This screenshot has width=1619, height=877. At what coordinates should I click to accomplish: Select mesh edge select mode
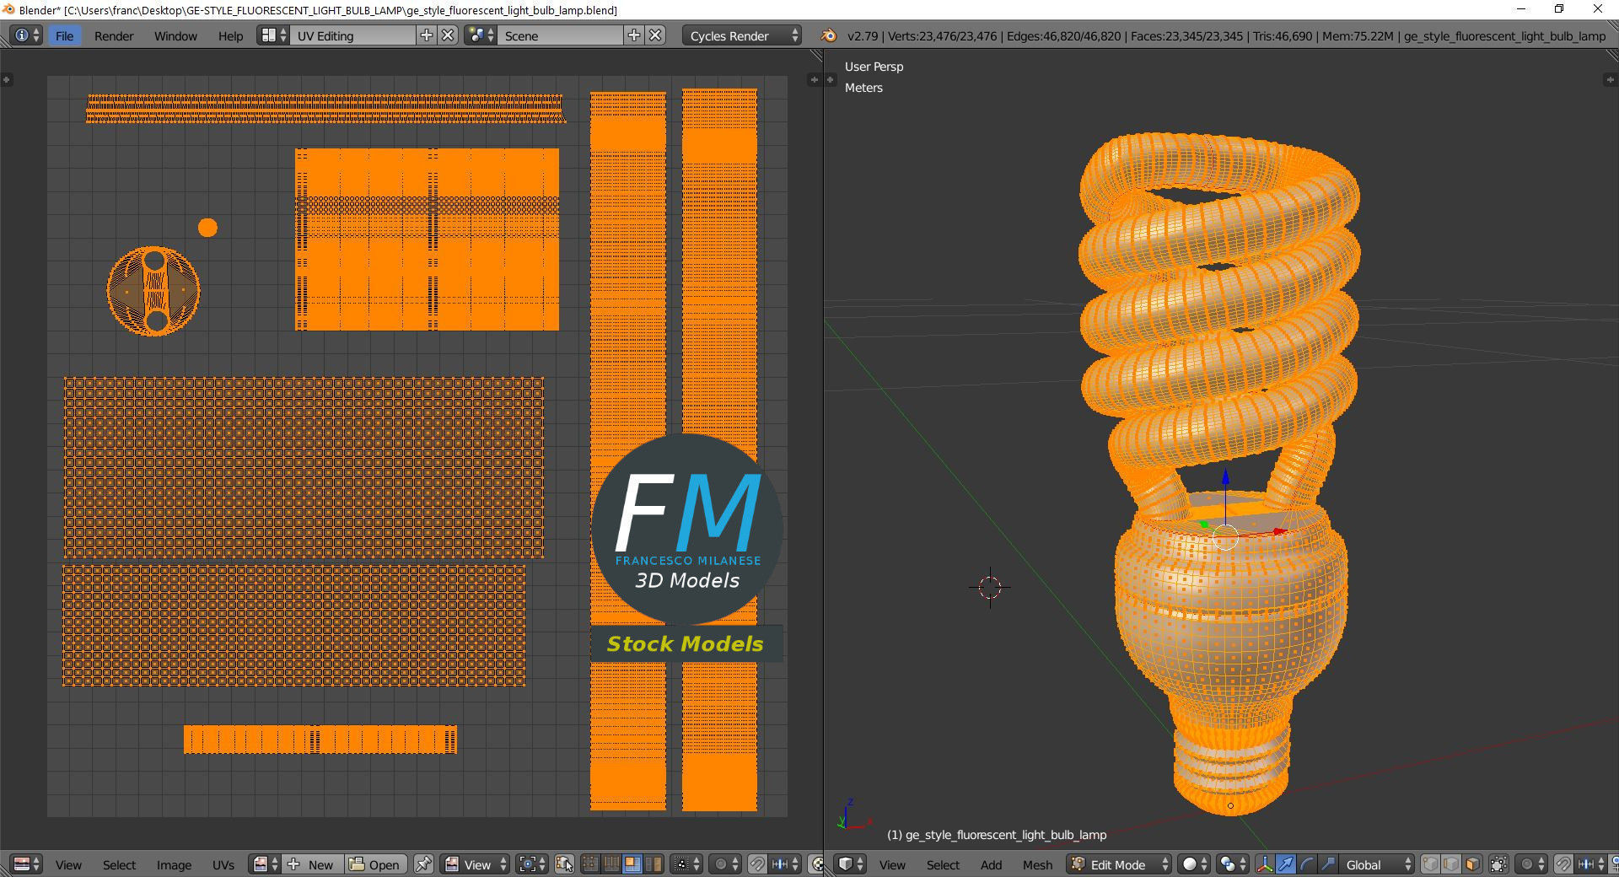[x=1451, y=864]
